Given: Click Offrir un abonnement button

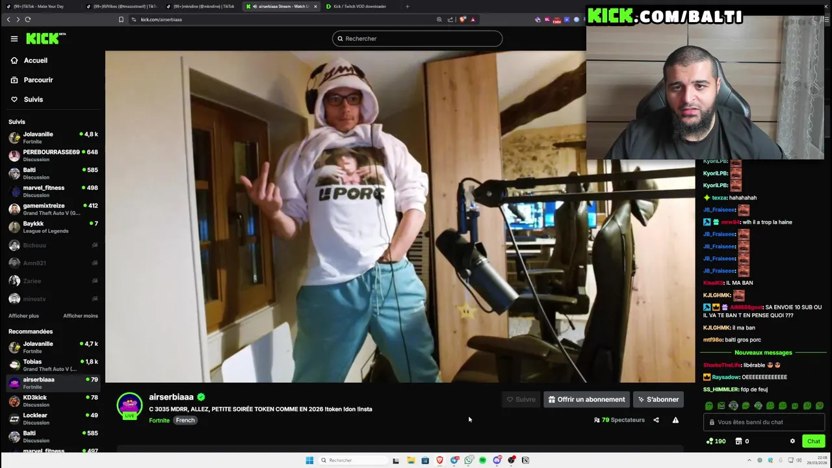Looking at the screenshot, I should [586, 400].
